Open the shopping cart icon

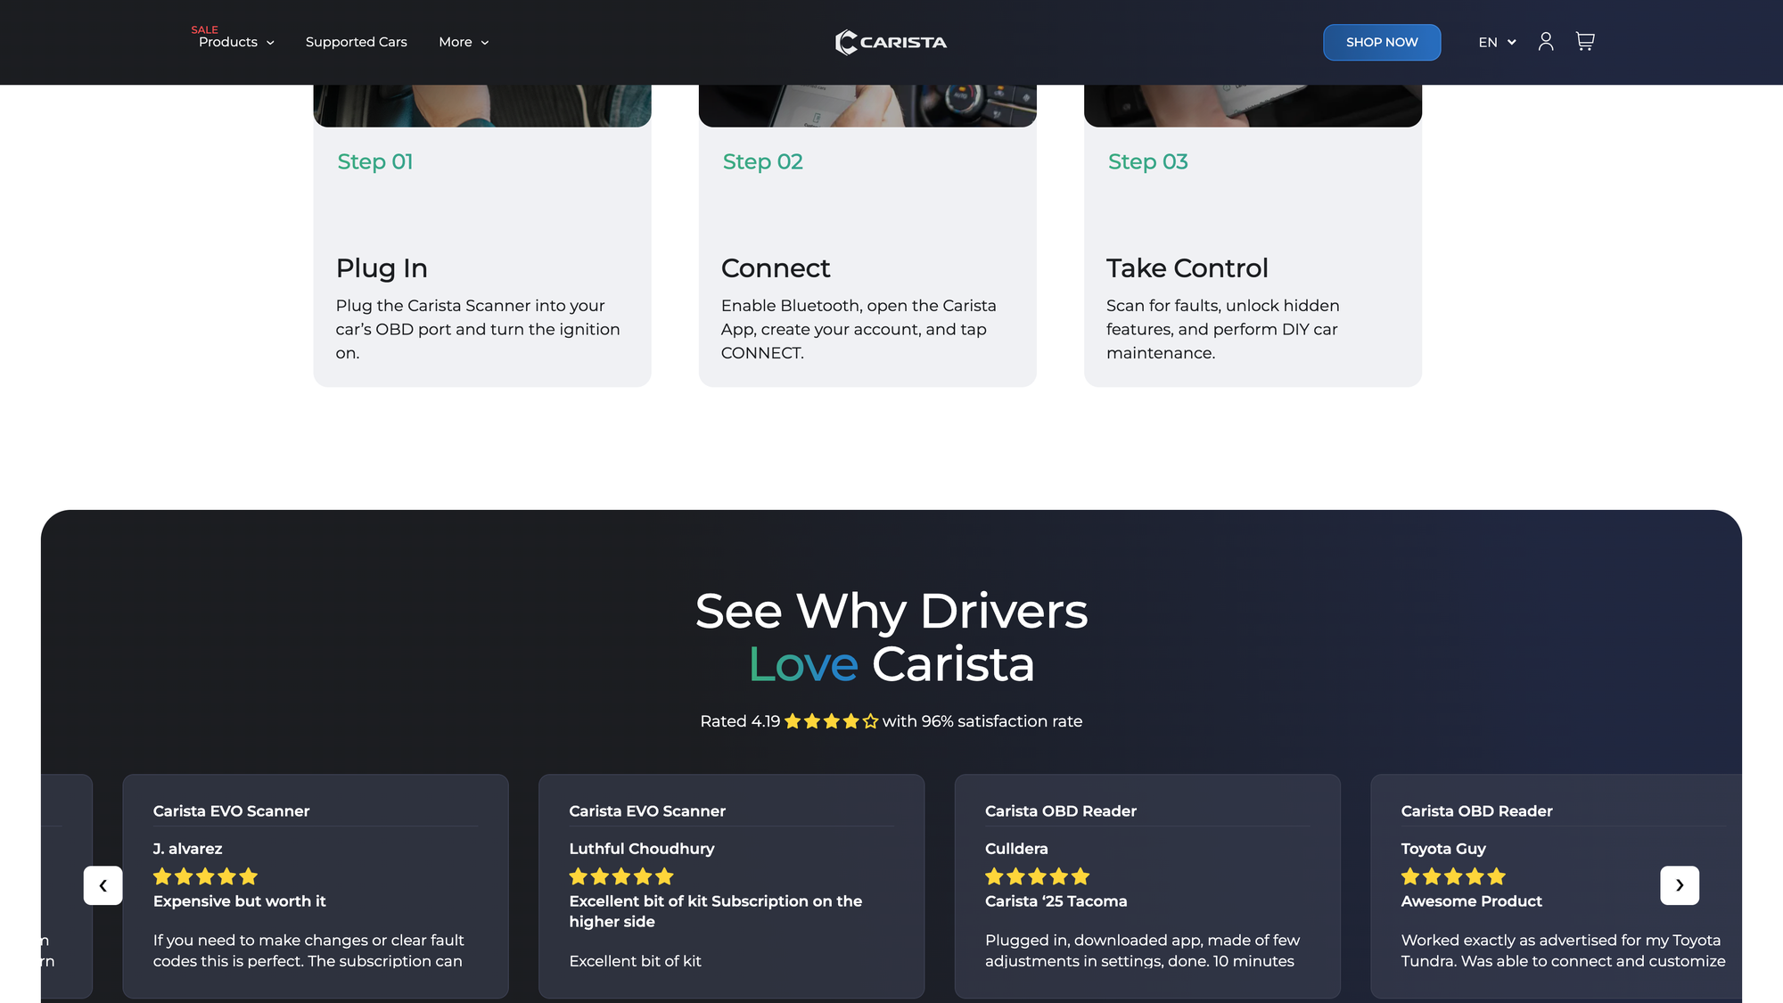click(1585, 42)
